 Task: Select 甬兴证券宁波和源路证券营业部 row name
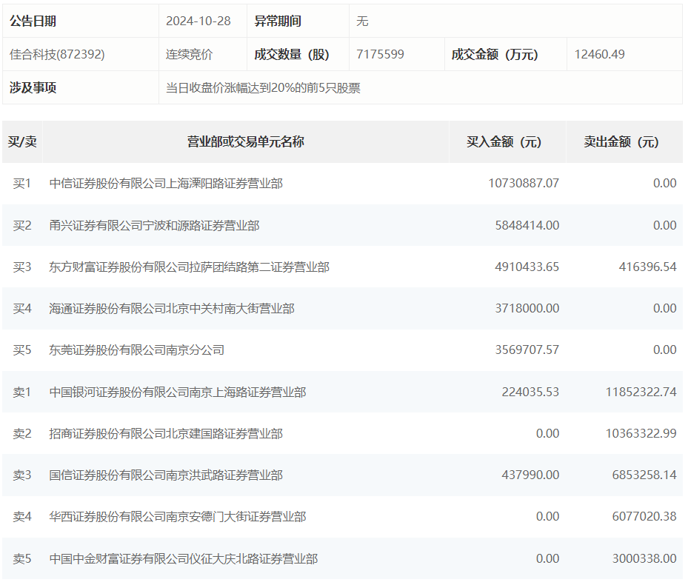coord(155,226)
